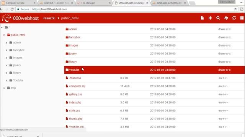Open the search magnifier icon
Image resolution: width=245 pixels, height=137 pixels.
[x=218, y=18]
